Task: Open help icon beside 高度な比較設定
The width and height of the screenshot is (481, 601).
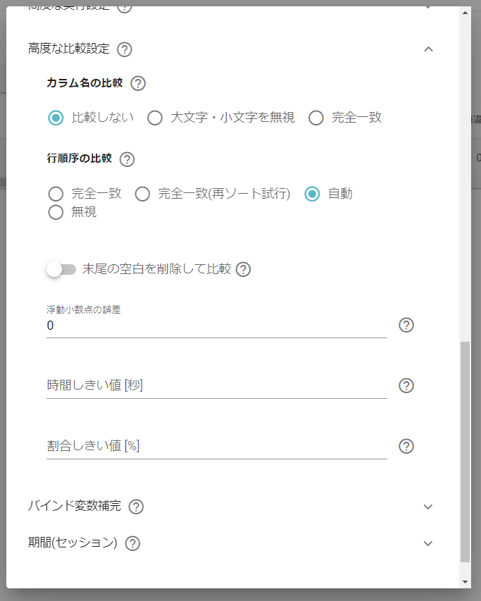Action: tap(125, 49)
